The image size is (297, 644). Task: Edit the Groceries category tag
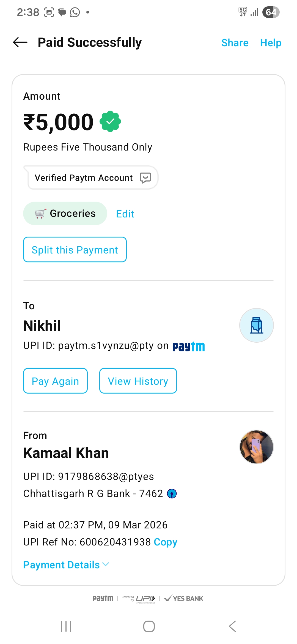pos(125,214)
